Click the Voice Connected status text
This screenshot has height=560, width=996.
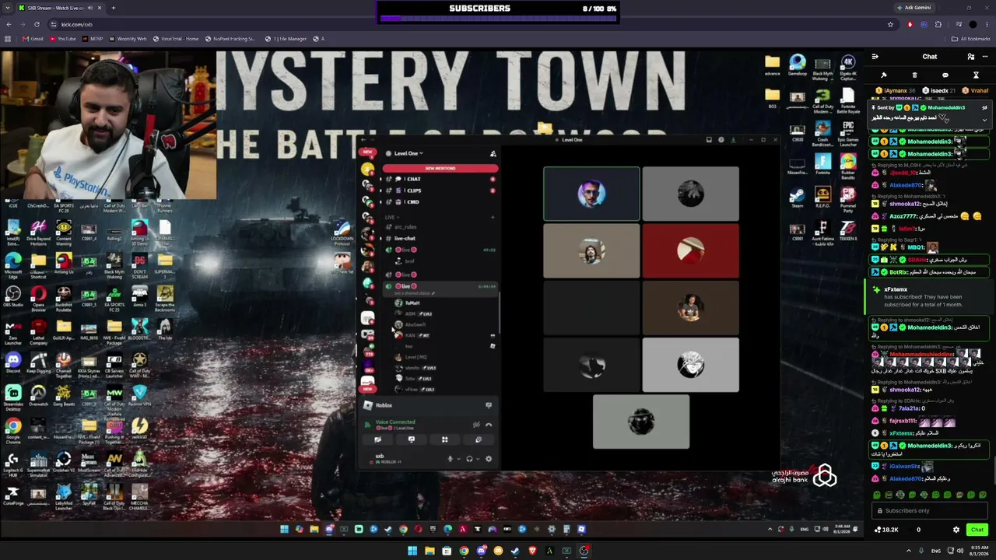[395, 422]
